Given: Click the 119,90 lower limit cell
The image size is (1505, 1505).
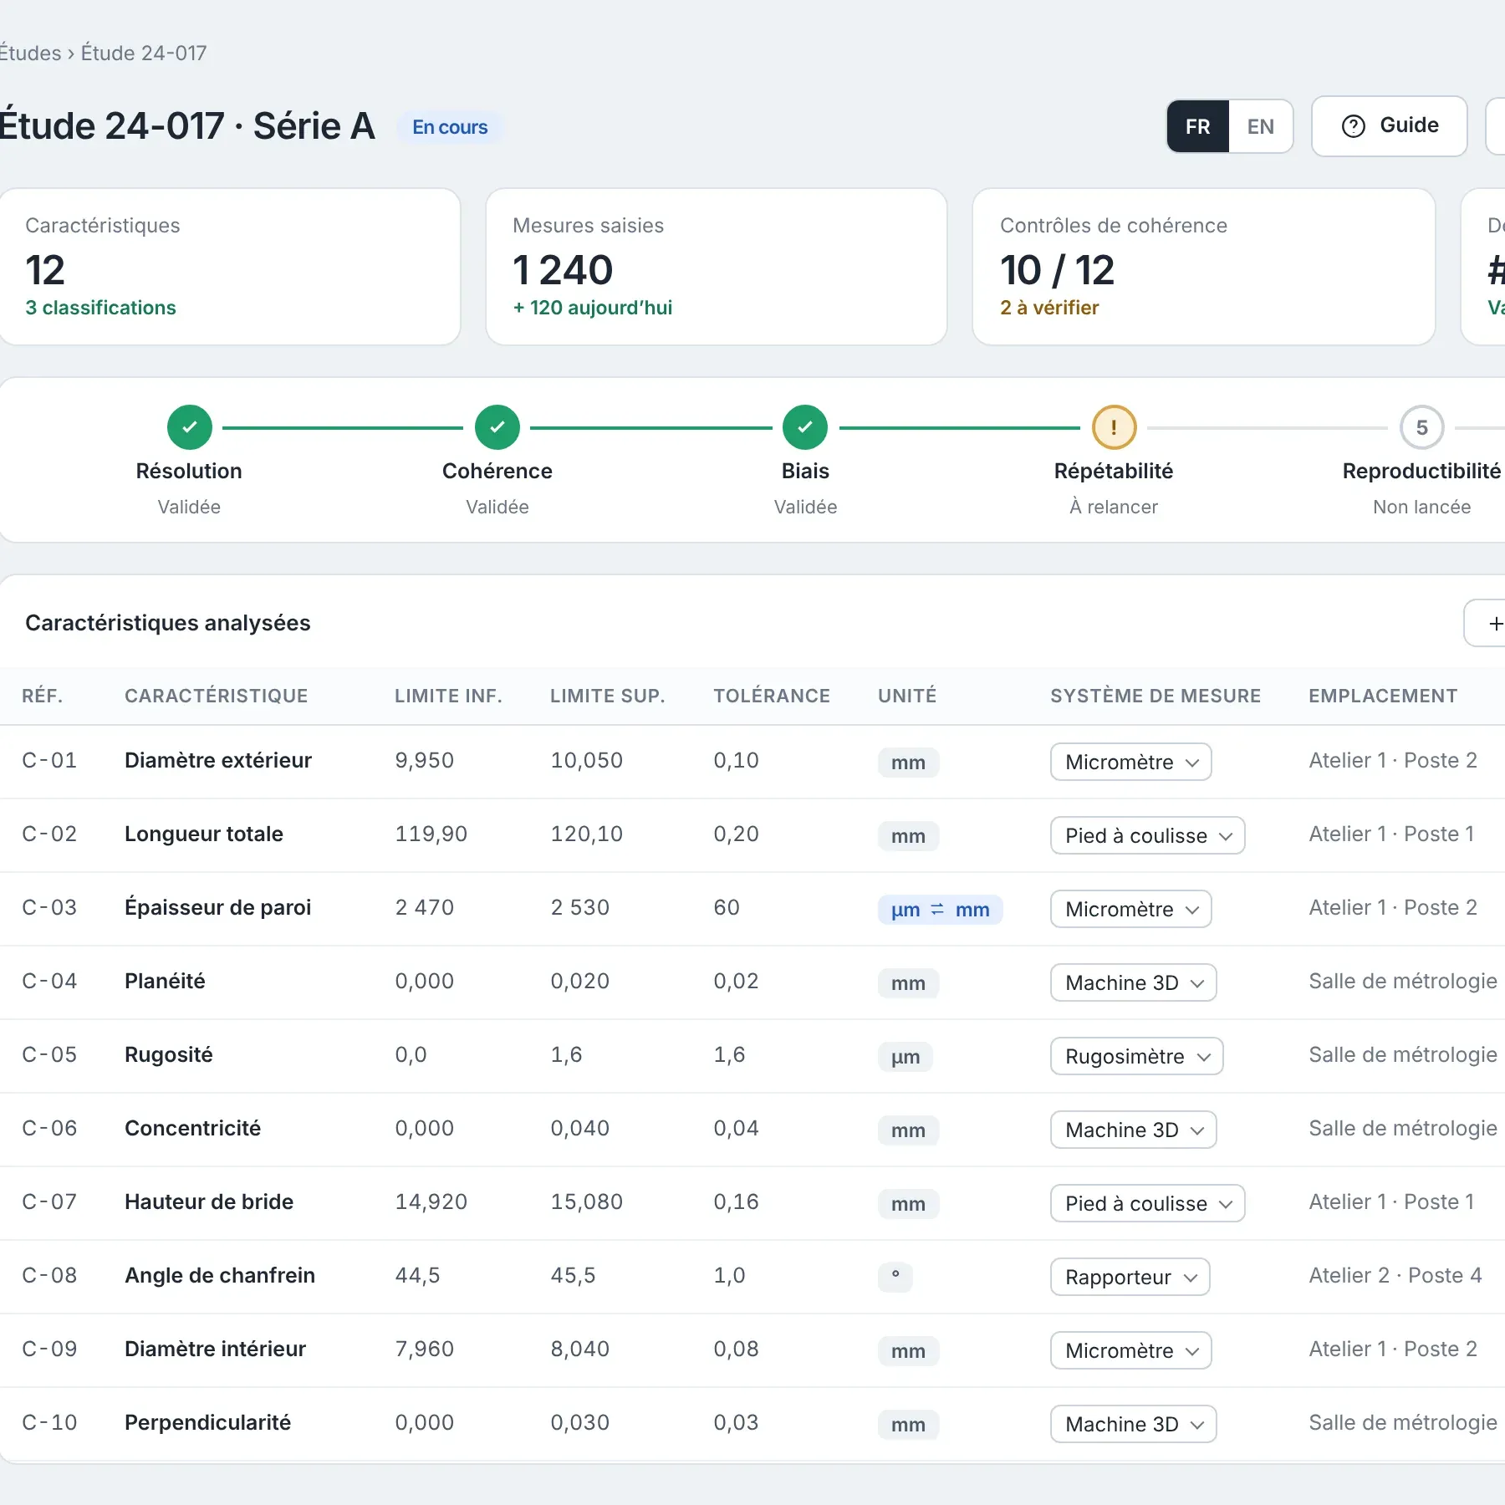Looking at the screenshot, I should 431,834.
